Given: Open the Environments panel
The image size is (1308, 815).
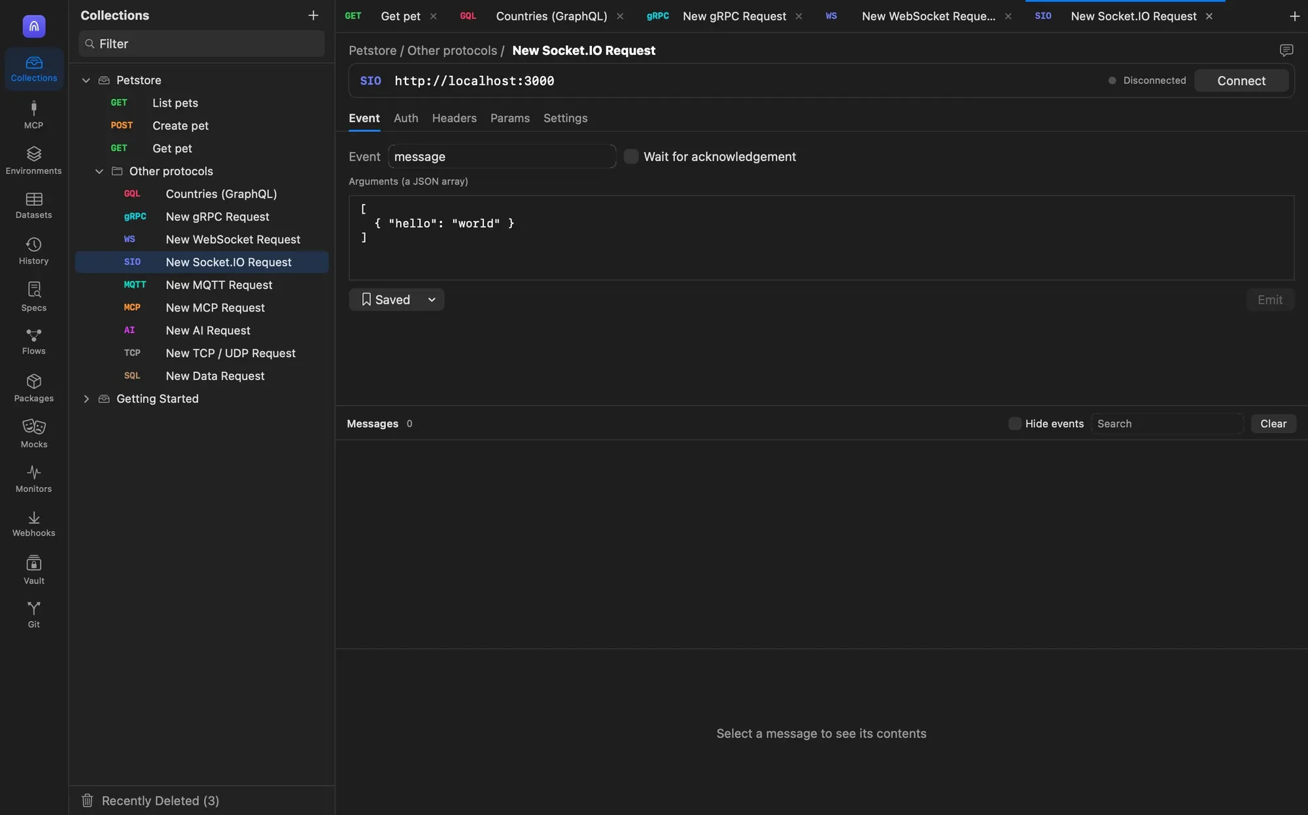Looking at the screenshot, I should [34, 160].
